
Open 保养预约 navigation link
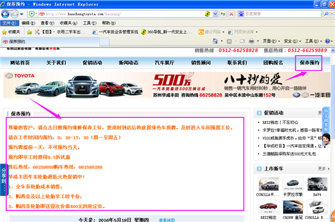[309, 63]
